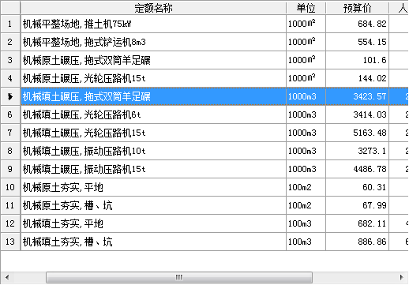The height and width of the screenshot is (285, 409).
Task: Click 机械填土碾压,振动压路机15t cell
Action: click(153, 169)
